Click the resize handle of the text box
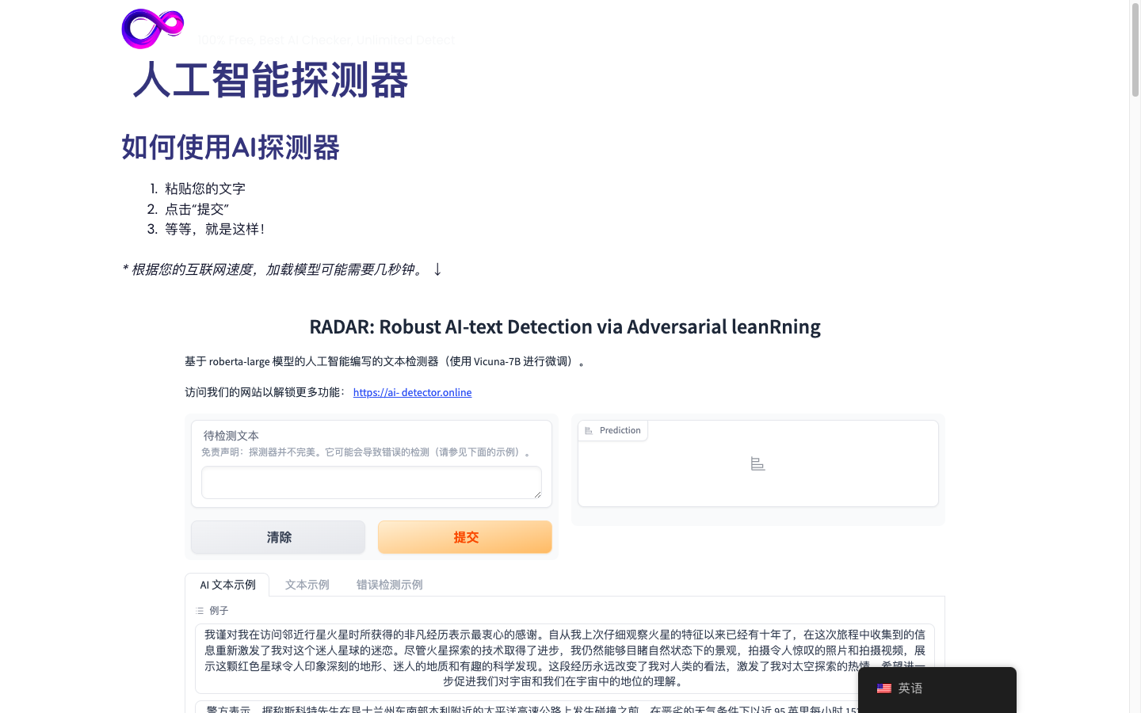The image size is (1141, 713). 539,496
